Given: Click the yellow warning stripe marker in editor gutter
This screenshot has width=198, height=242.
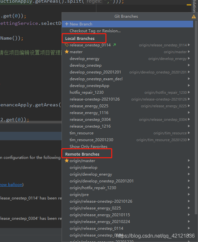Looking at the screenshot, I should coord(189,5).
